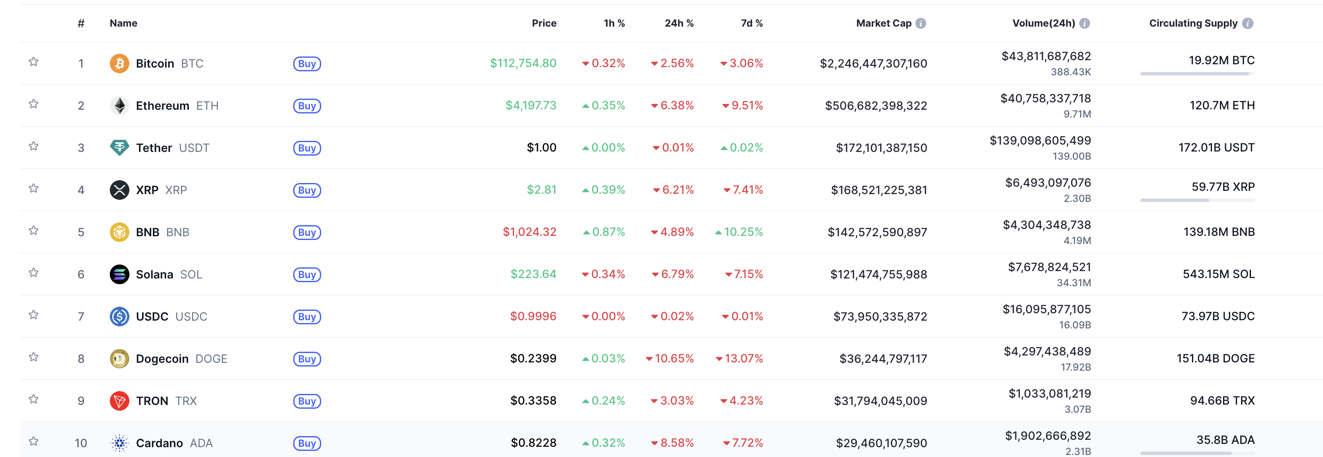This screenshot has width=1323, height=457.
Task: Click Bitcoin price $112,754.80
Action: click(523, 63)
